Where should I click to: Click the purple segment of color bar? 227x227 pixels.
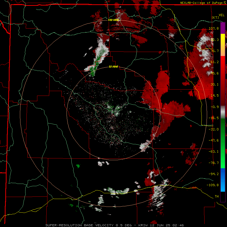(x=223, y=28)
